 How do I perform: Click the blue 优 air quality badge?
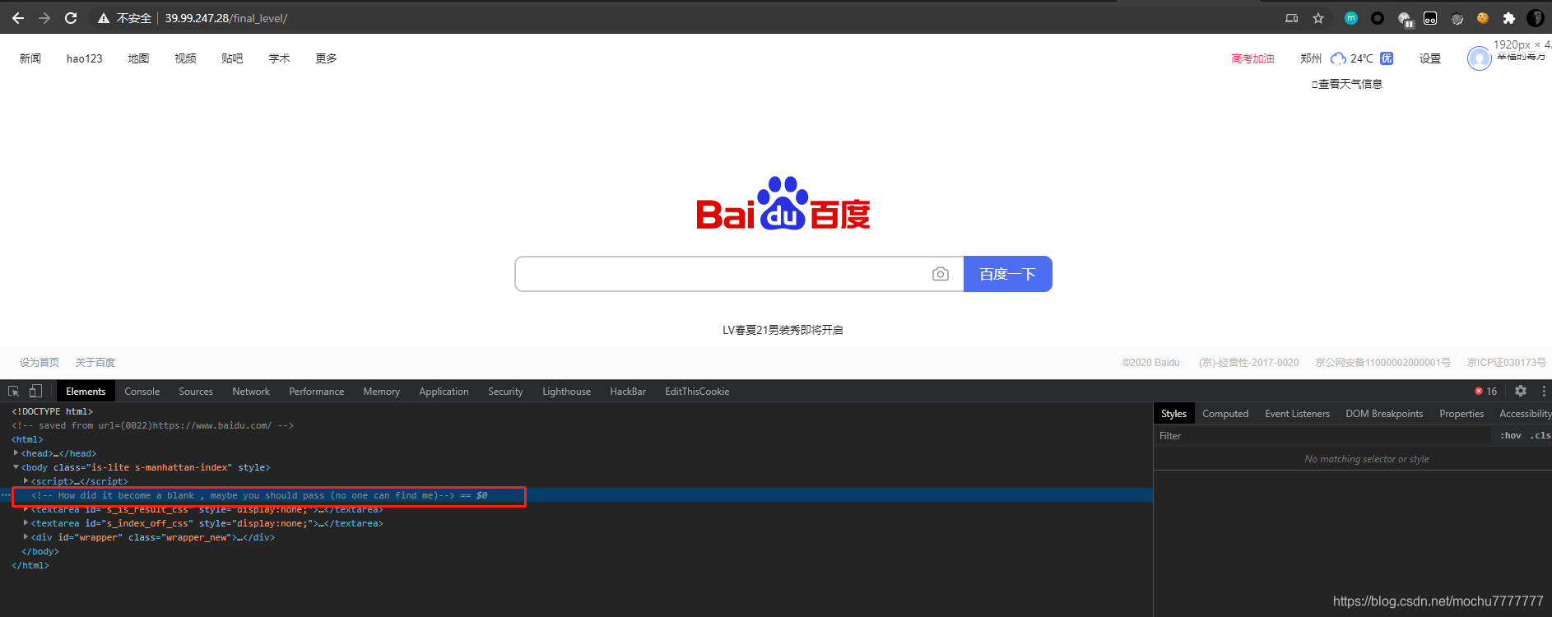click(x=1387, y=58)
